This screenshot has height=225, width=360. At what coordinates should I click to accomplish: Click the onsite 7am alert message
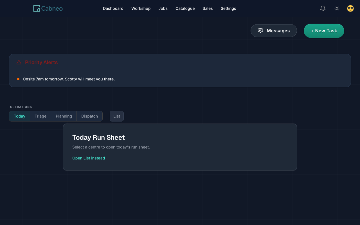pos(69,79)
